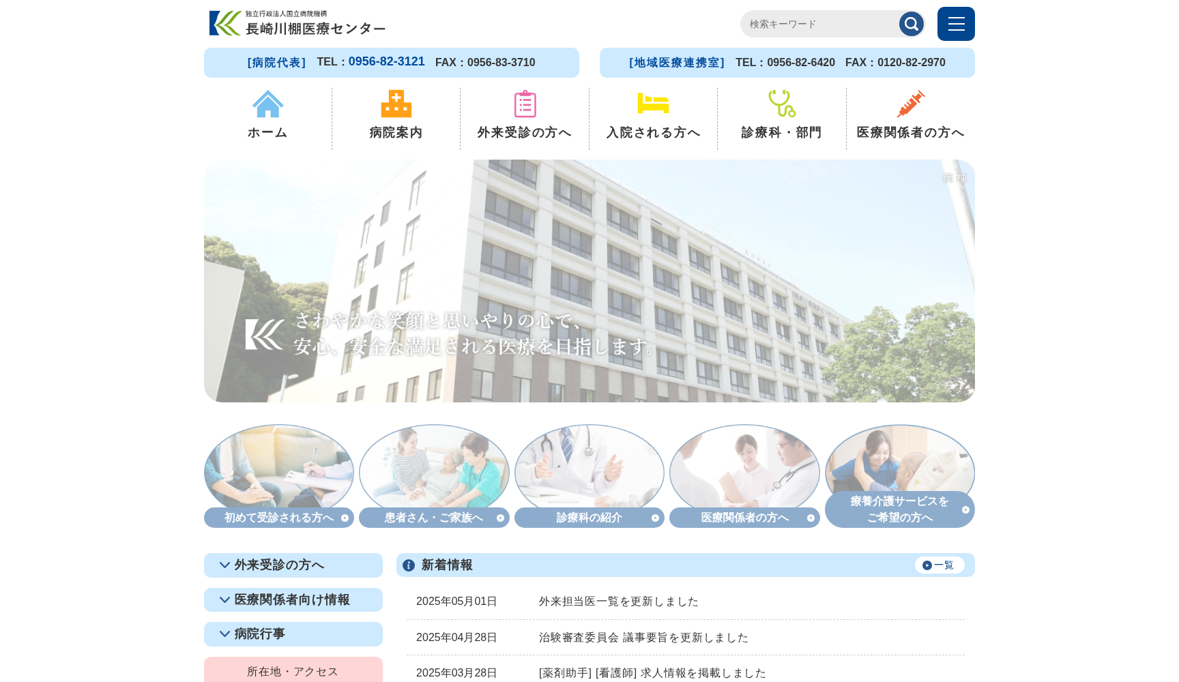Click the hospital building icon for 病院案内
This screenshot has height=682, width=1179.
pos(396,104)
